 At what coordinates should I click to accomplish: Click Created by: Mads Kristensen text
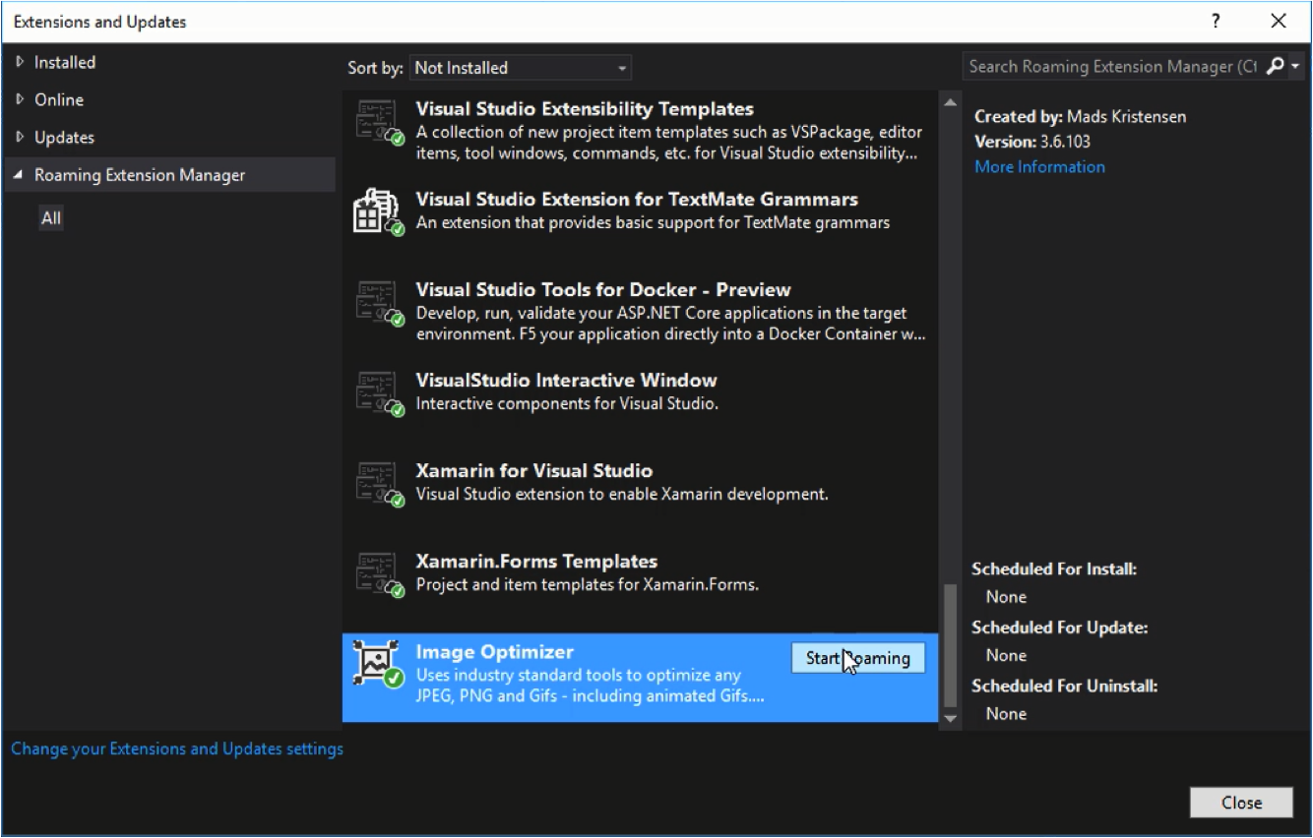(1080, 117)
